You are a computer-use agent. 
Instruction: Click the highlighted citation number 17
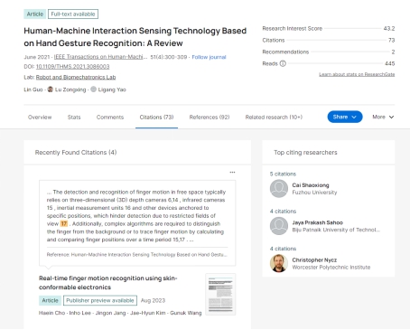(64, 223)
